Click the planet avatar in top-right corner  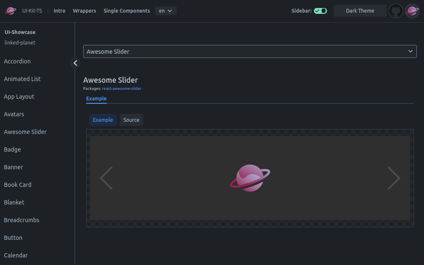412,11
